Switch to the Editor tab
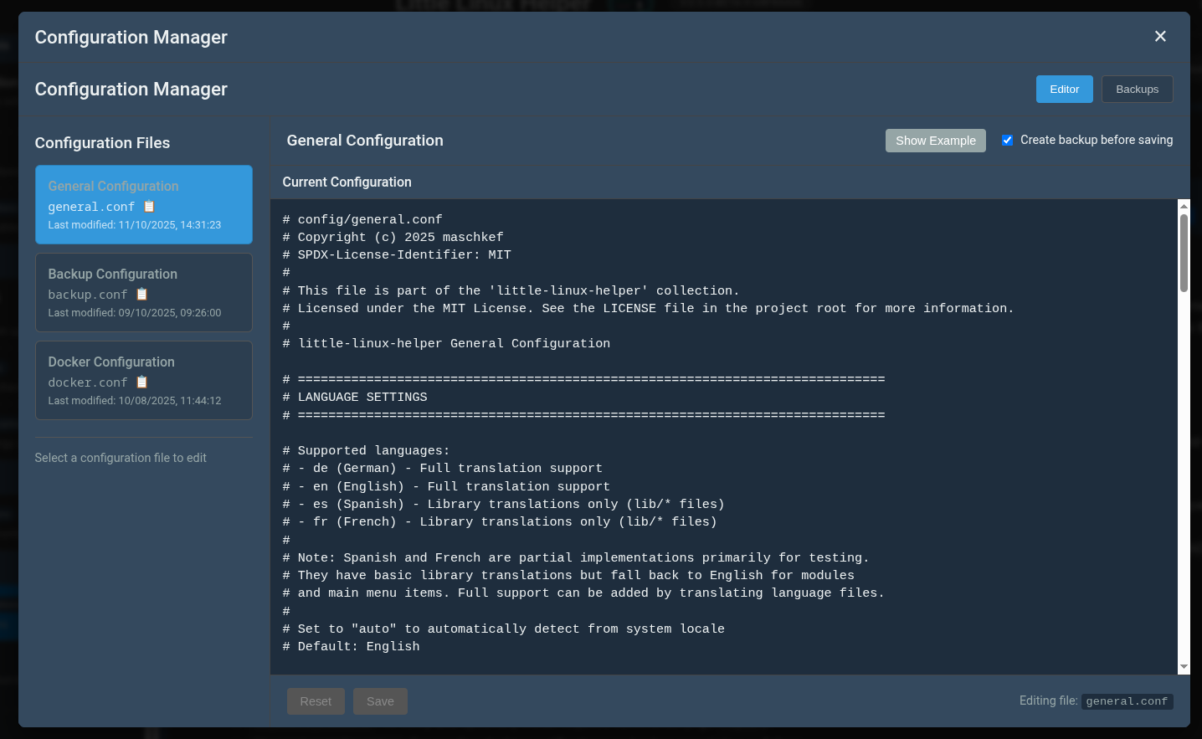This screenshot has height=739, width=1202. coord(1065,89)
